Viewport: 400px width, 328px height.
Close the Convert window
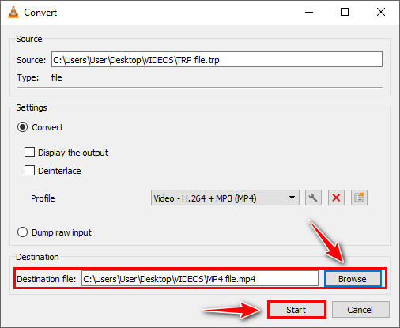tap(381, 12)
